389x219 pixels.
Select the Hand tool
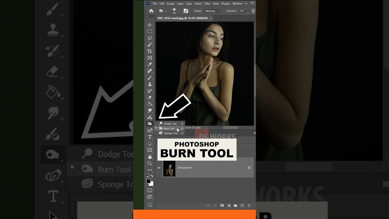point(150,157)
